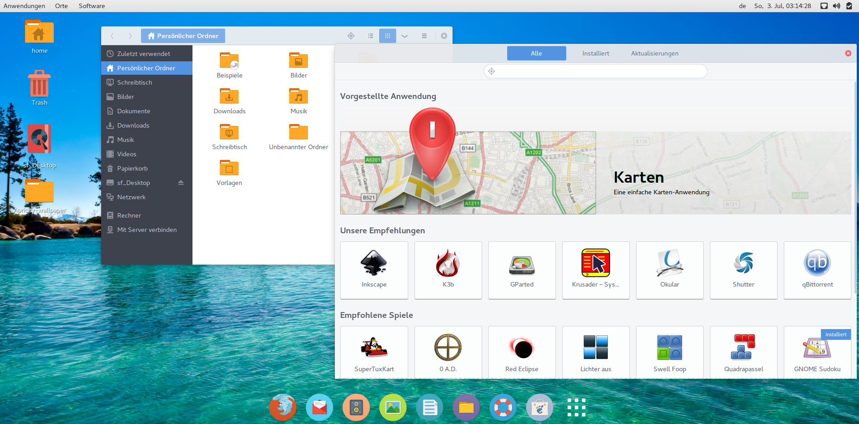Select Dokumente in Files sidebar
The height and width of the screenshot is (424, 859).
click(147, 111)
